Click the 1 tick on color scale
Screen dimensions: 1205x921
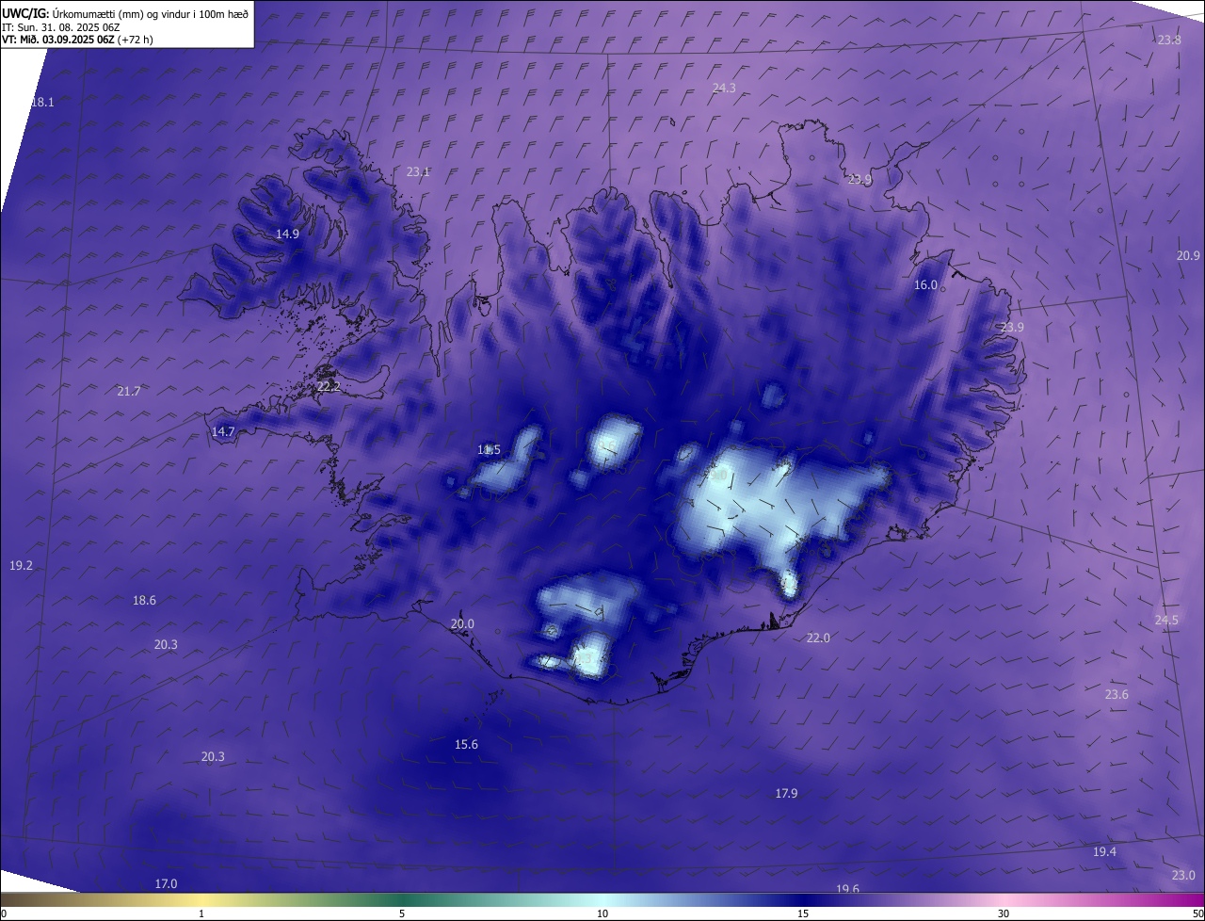tap(201, 913)
